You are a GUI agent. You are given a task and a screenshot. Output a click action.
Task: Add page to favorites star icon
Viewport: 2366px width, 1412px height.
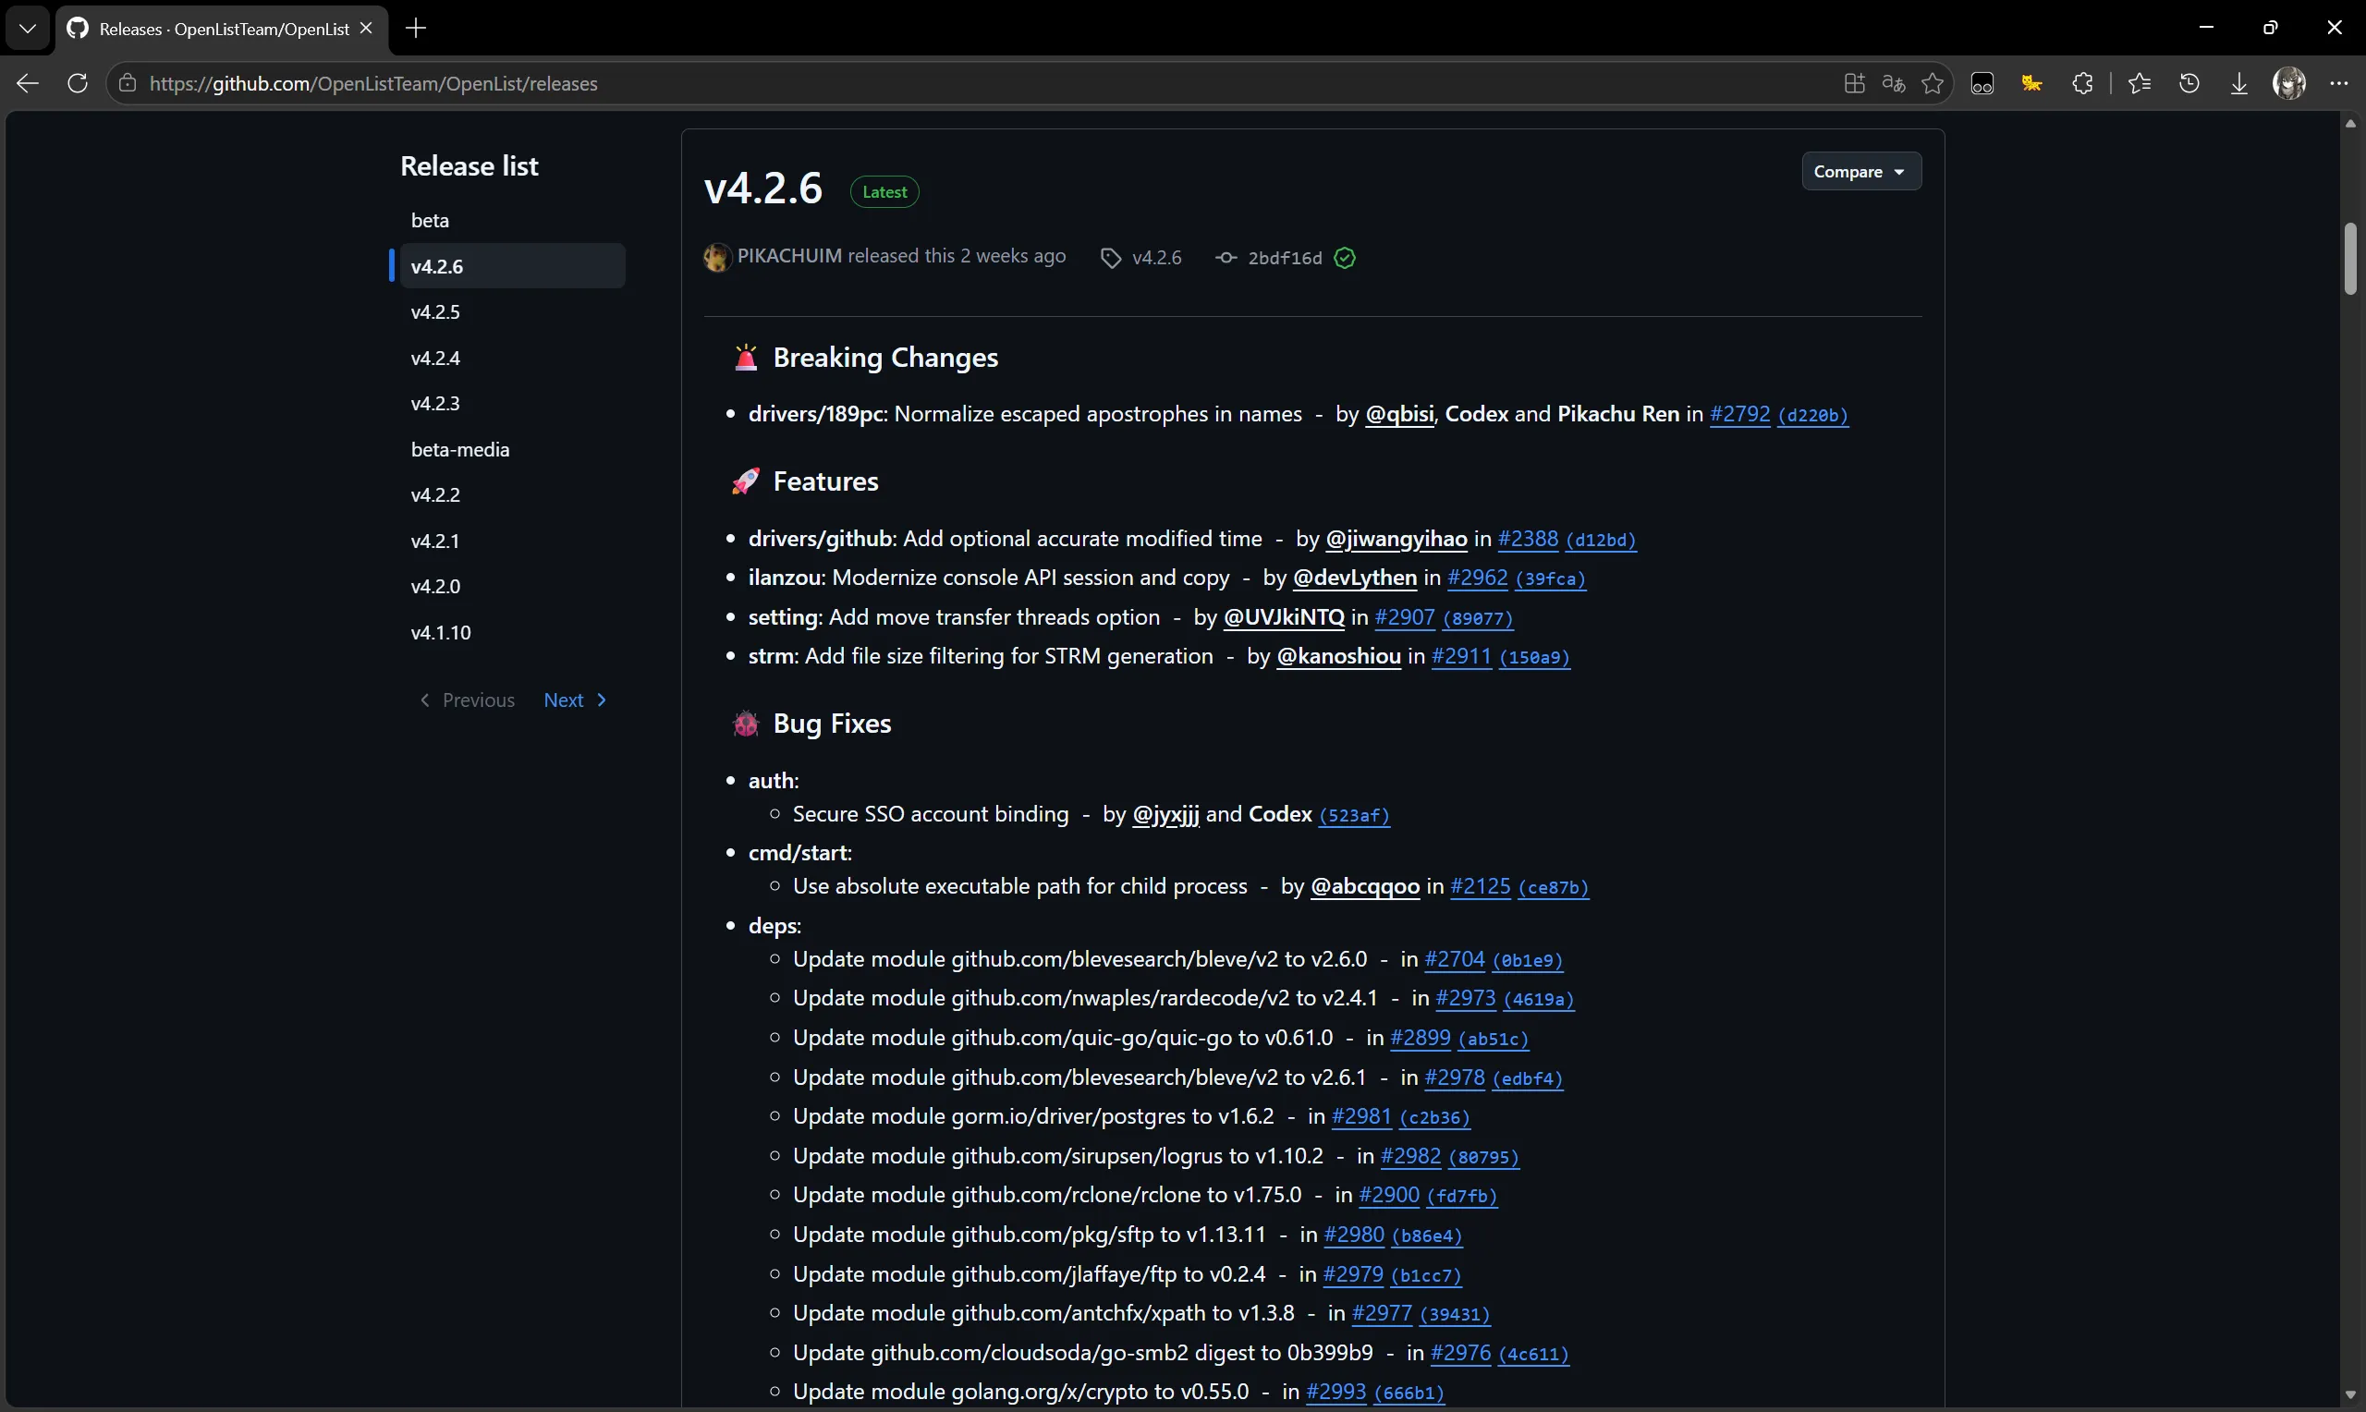[1933, 84]
